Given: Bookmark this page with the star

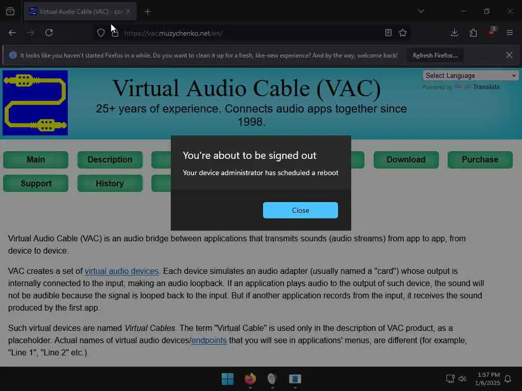Looking at the screenshot, I should [x=403, y=33].
